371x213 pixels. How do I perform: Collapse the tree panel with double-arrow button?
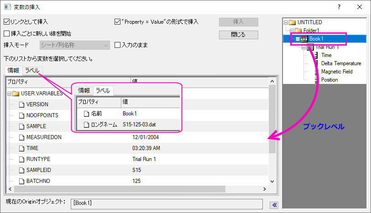pos(274,205)
